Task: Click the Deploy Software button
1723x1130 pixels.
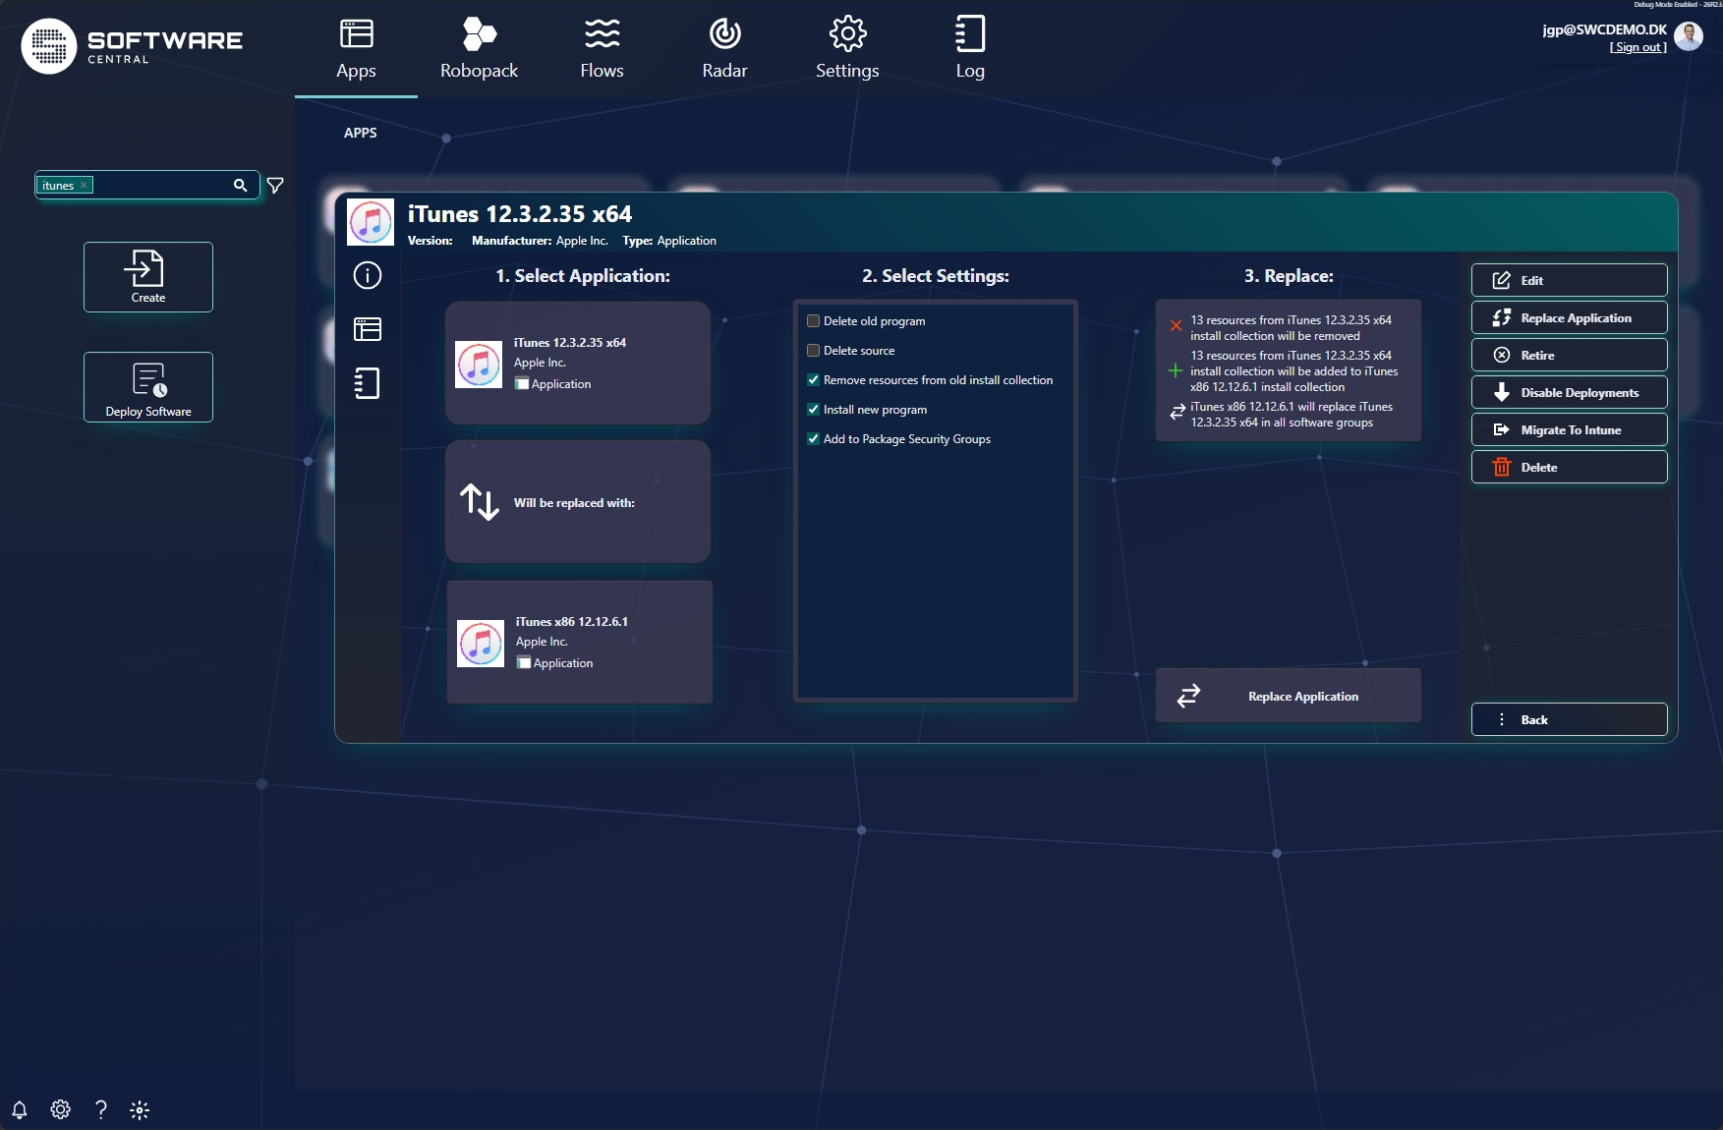Action: tap(148, 387)
